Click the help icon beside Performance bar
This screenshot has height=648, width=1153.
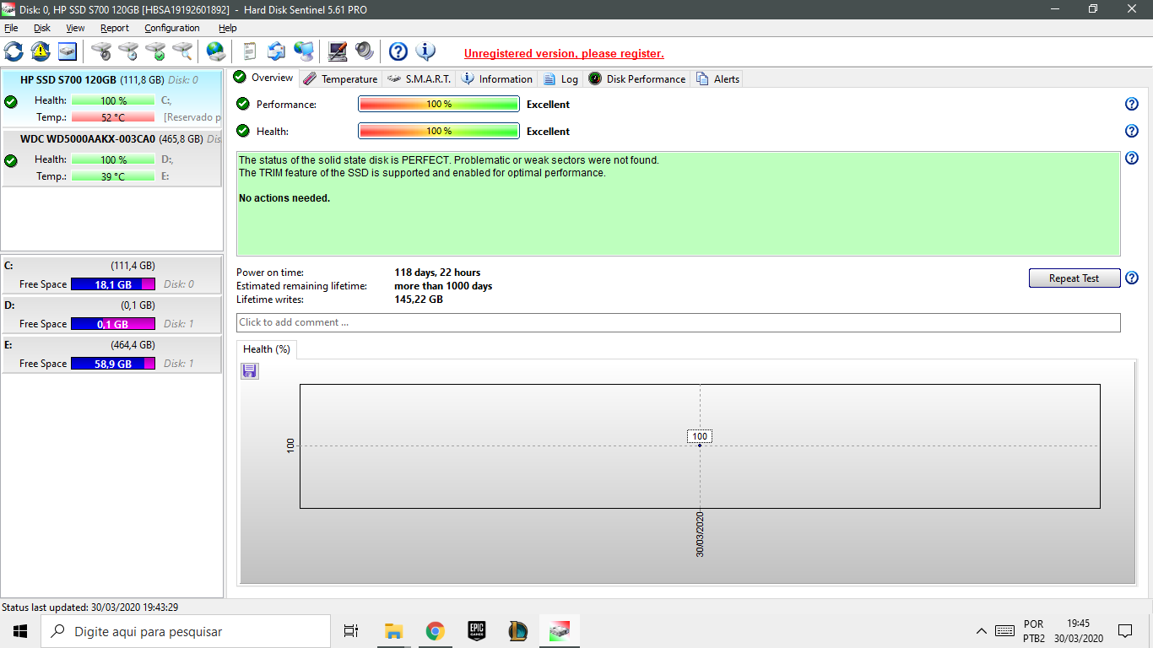pyautogui.click(x=1132, y=105)
